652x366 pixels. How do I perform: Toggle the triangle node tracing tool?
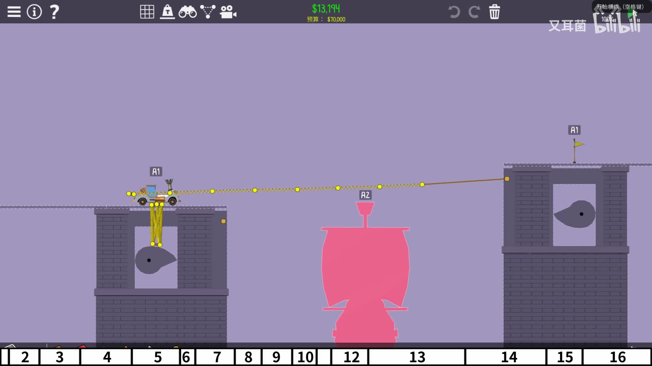(207, 12)
